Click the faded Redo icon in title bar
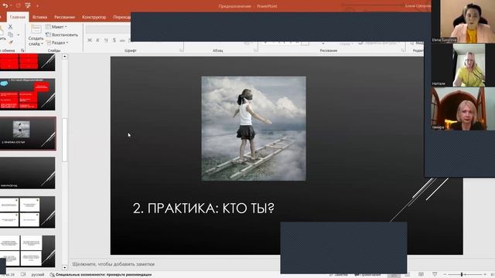 click(18, 5)
